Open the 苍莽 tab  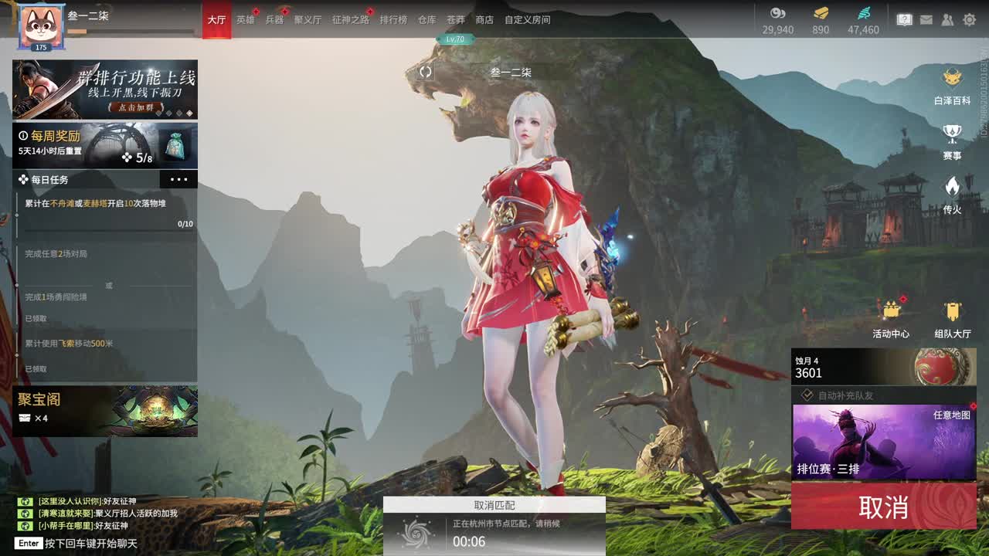(456, 19)
